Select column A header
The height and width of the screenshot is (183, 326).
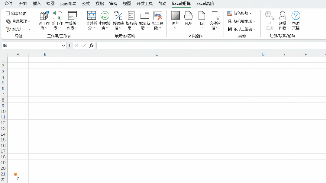[x=18, y=54]
